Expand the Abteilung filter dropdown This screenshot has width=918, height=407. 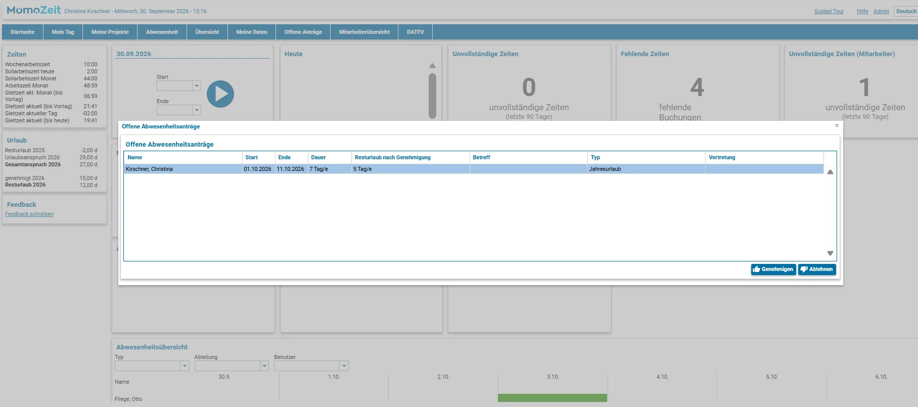tap(264, 366)
